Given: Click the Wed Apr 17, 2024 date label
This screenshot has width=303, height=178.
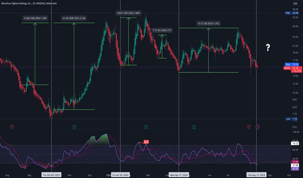Looking at the screenshot, I should pos(179,175).
